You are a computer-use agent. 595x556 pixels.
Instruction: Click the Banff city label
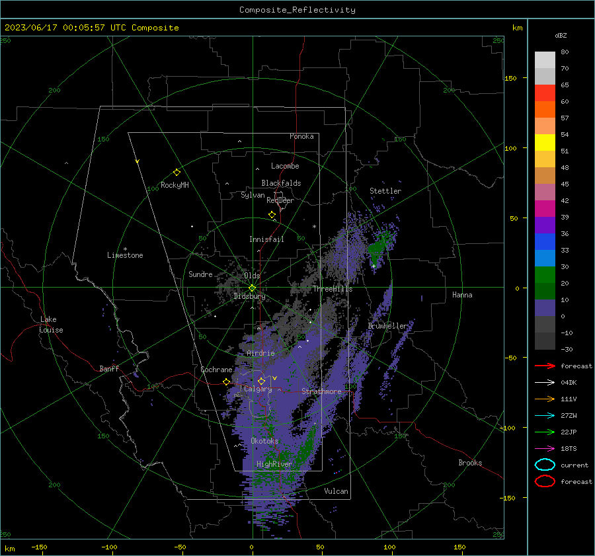pyautogui.click(x=109, y=368)
